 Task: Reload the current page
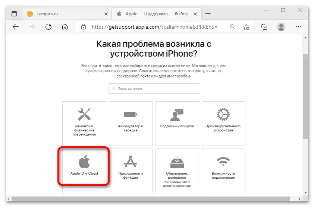(x=48, y=27)
